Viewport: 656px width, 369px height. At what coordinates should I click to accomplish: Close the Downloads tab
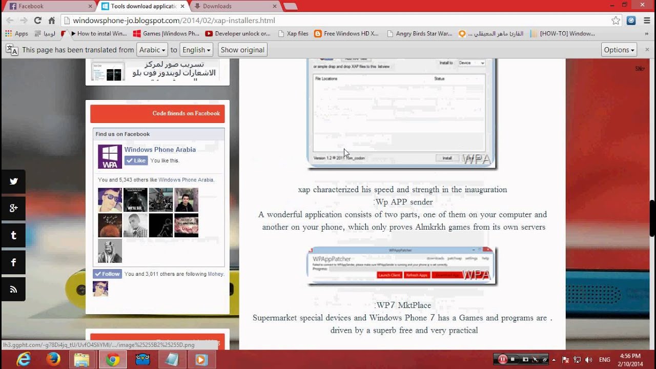pos(275,6)
